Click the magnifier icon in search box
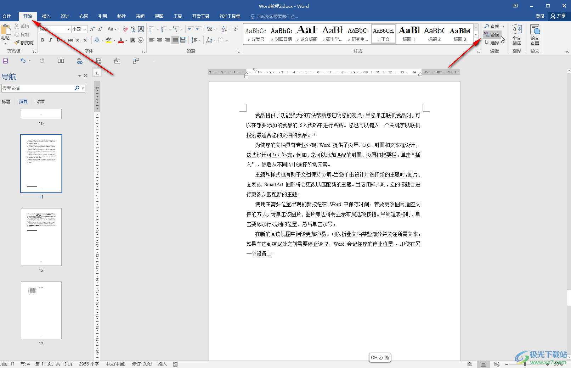Viewport: 571px width, 368px height. [x=77, y=88]
